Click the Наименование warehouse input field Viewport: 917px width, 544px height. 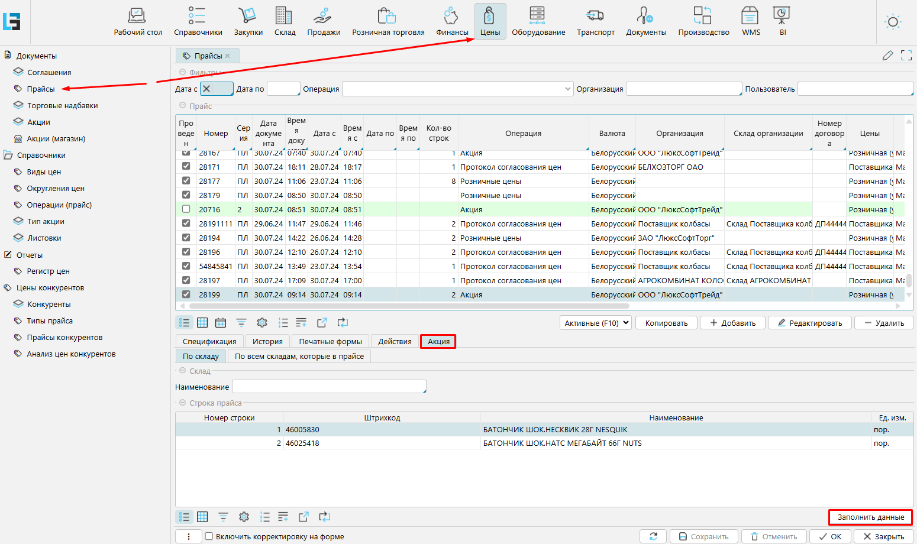(329, 387)
